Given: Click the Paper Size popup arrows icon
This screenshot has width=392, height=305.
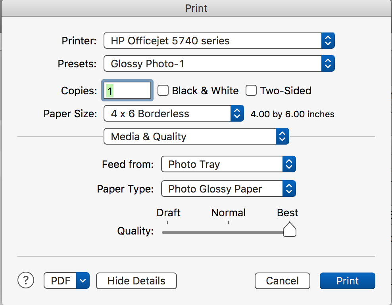Looking at the screenshot, I should [236, 114].
